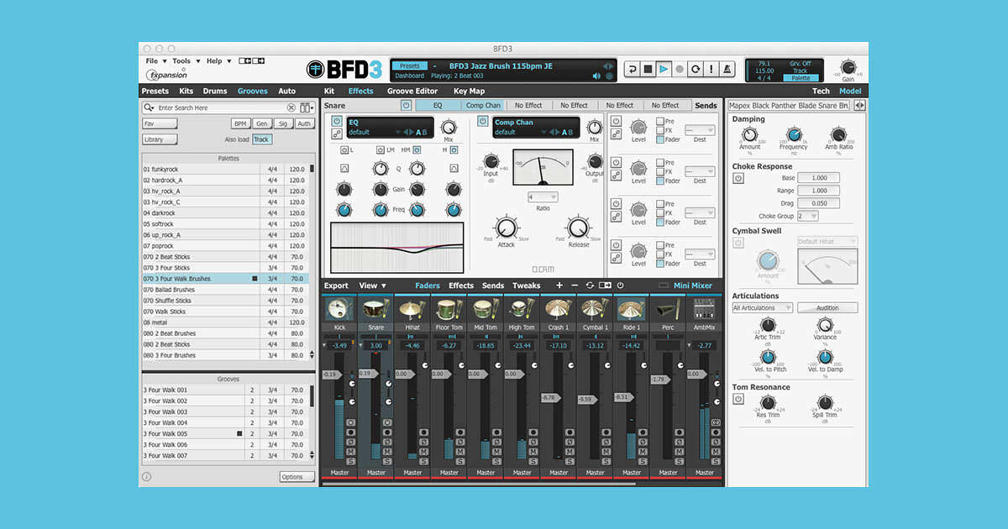Open the Key Map tab
Viewport: 1008px width, 529px height.
click(469, 91)
